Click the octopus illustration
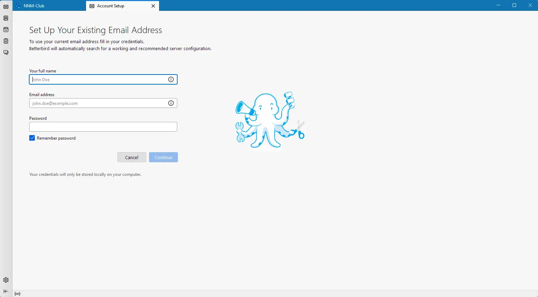 tap(270, 120)
